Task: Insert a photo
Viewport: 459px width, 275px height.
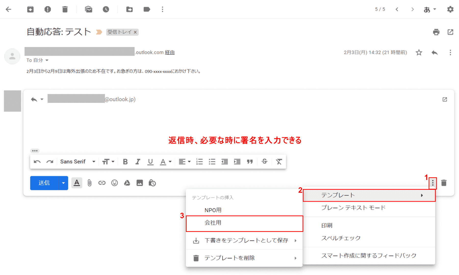Action: [140, 183]
